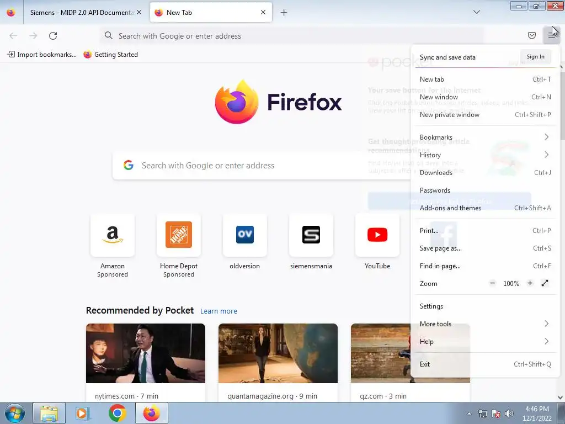Select Sync and save data

[447, 57]
